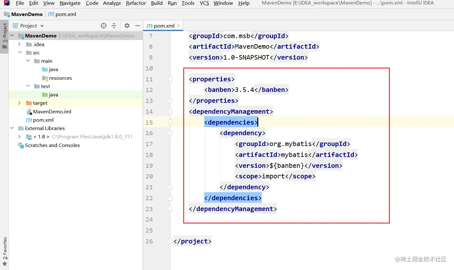Open the Project view dropdown
454x270 pixels.
tap(42, 26)
